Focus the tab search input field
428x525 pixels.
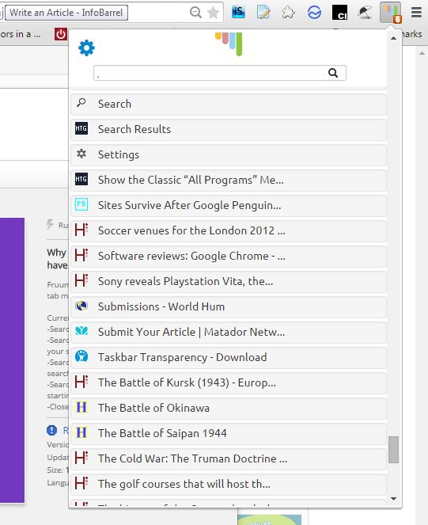tap(219, 73)
